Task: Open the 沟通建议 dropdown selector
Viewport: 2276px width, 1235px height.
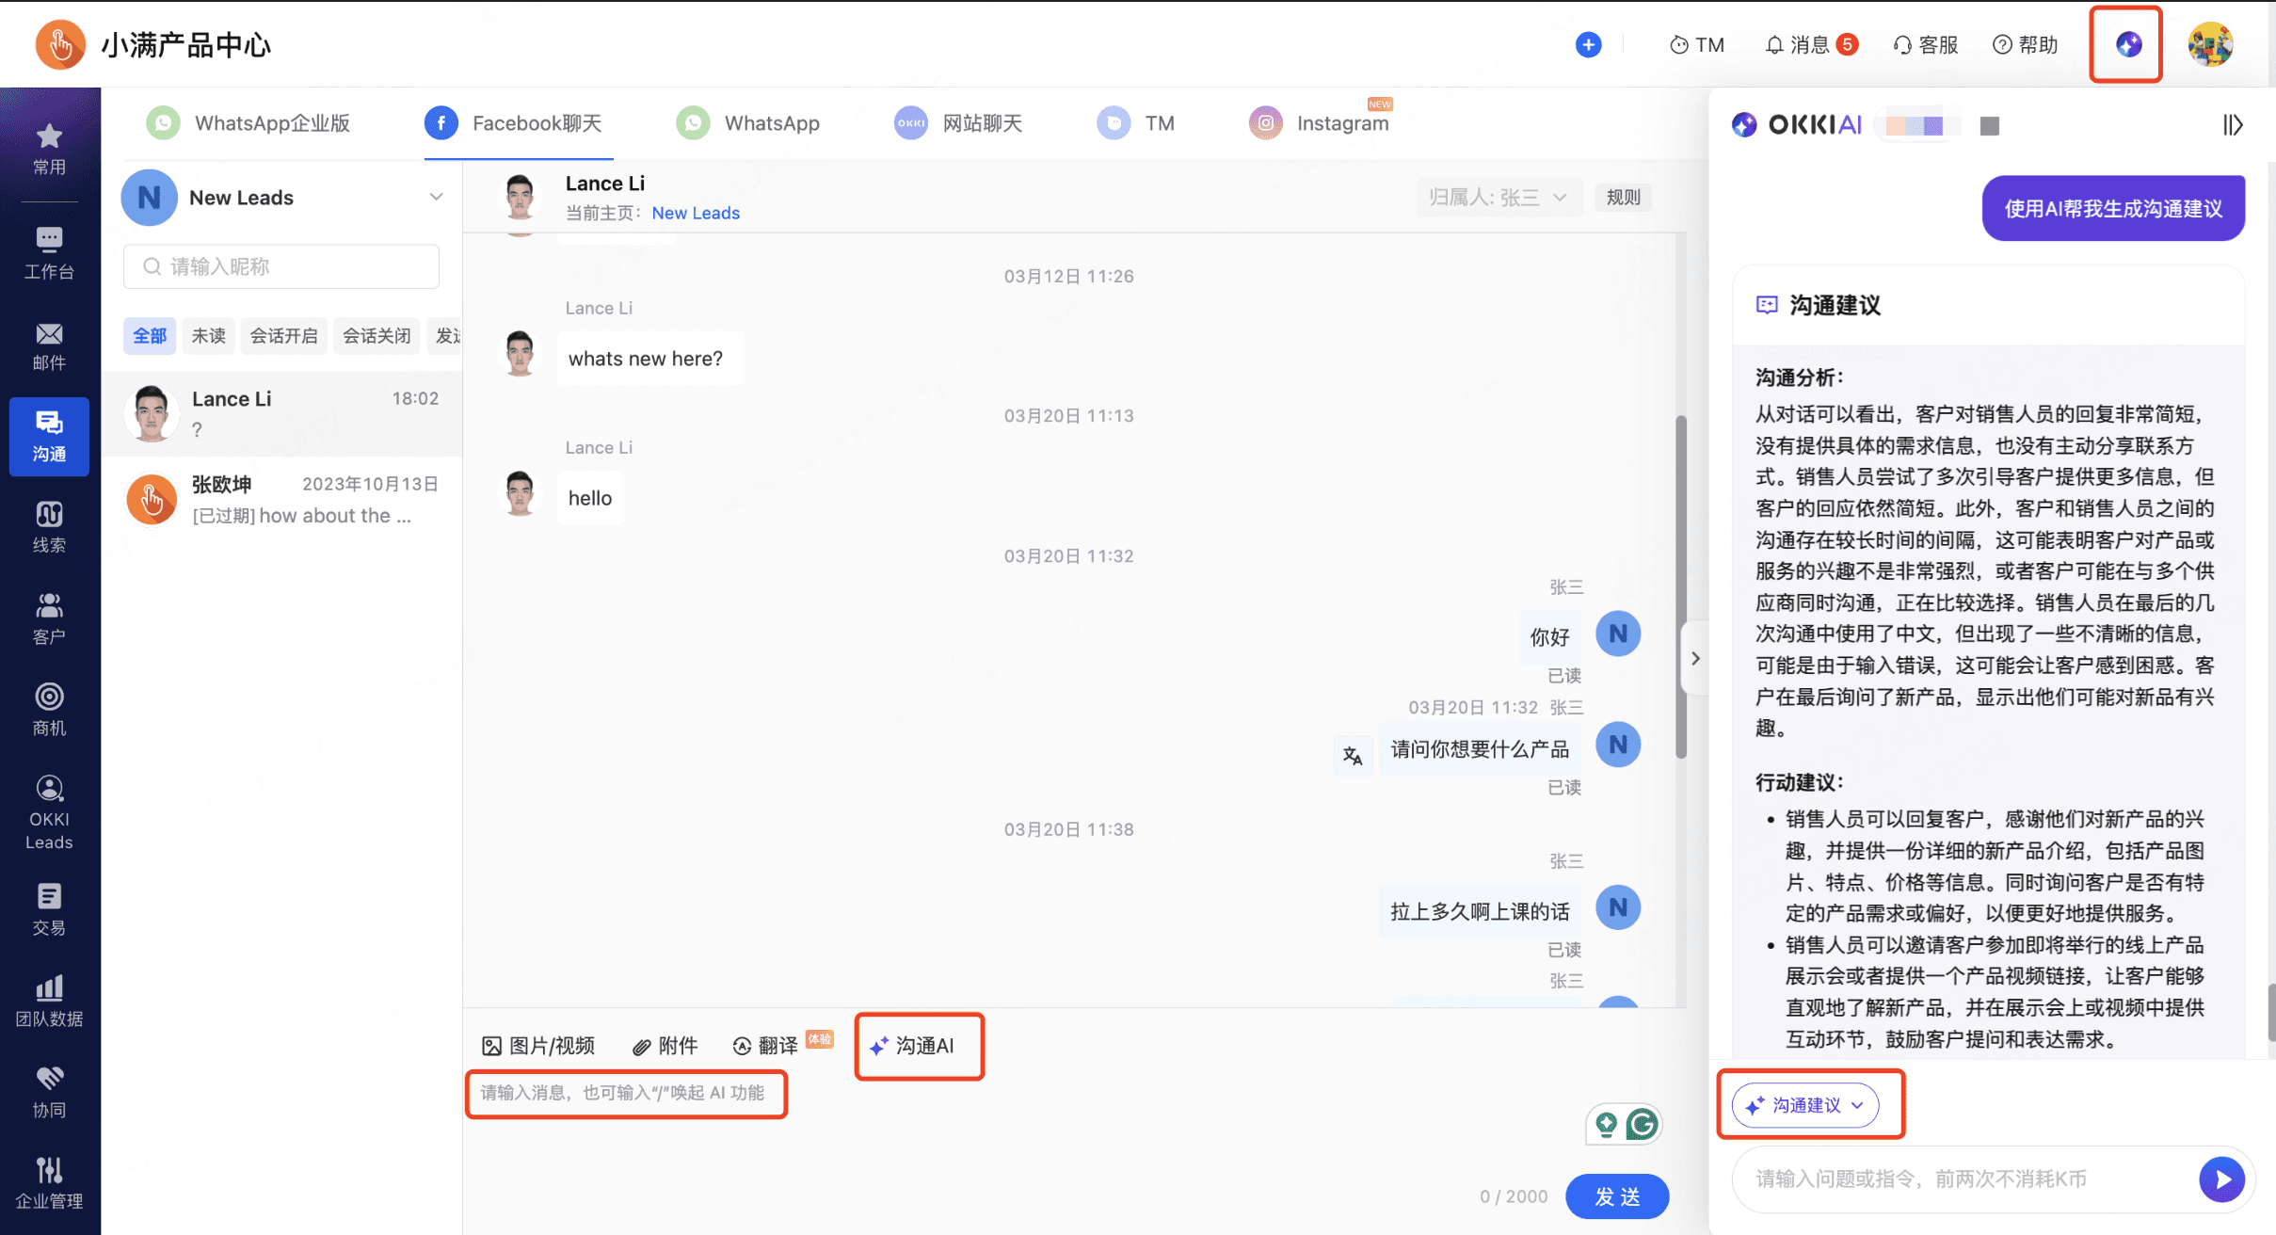Action: pyautogui.click(x=1804, y=1105)
